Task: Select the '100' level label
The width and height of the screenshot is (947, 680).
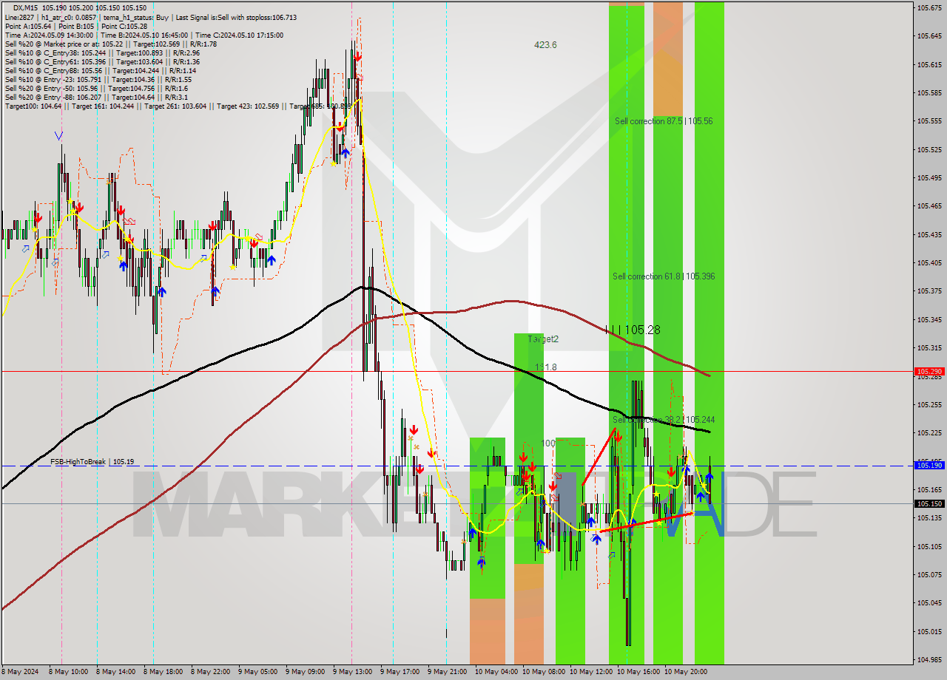Action: point(548,443)
